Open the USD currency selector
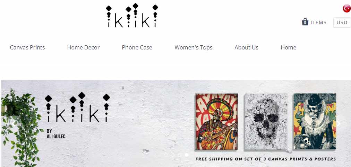This screenshot has width=351, height=167. 342,22
